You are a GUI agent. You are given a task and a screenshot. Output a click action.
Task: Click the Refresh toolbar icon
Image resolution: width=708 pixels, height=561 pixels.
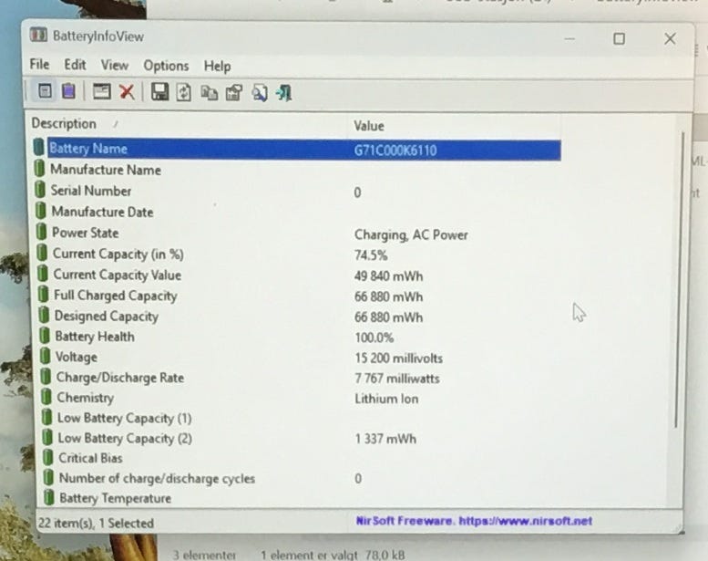tap(184, 92)
